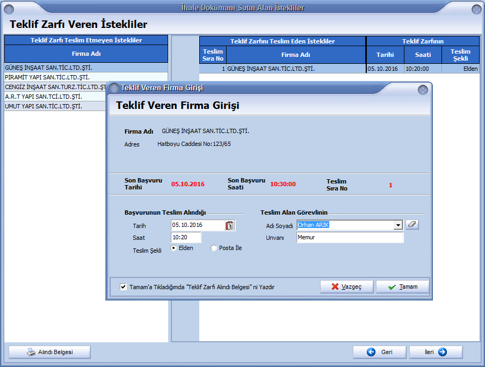Select the GÜNEŞ İNŞAAT row in delivered table
485x367 pixels.
(295, 69)
